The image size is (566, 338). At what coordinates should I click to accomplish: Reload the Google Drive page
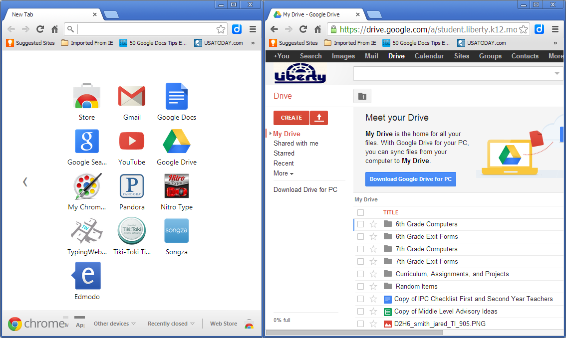303,29
